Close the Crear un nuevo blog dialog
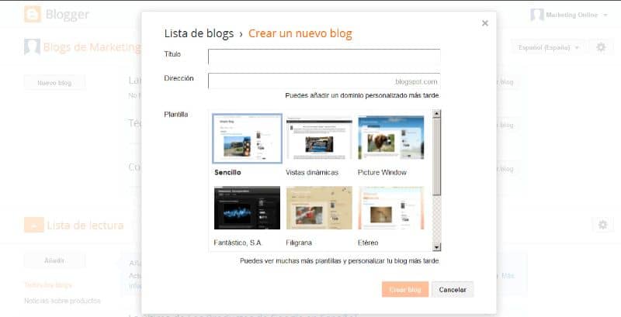Viewport: 621px width, 317px height. pyautogui.click(x=484, y=23)
